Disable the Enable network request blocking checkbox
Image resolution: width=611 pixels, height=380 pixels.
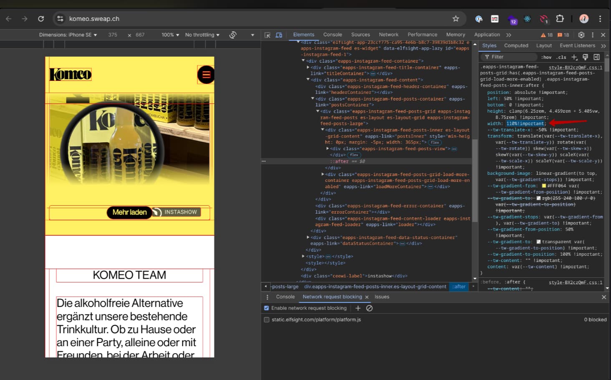coord(267,308)
